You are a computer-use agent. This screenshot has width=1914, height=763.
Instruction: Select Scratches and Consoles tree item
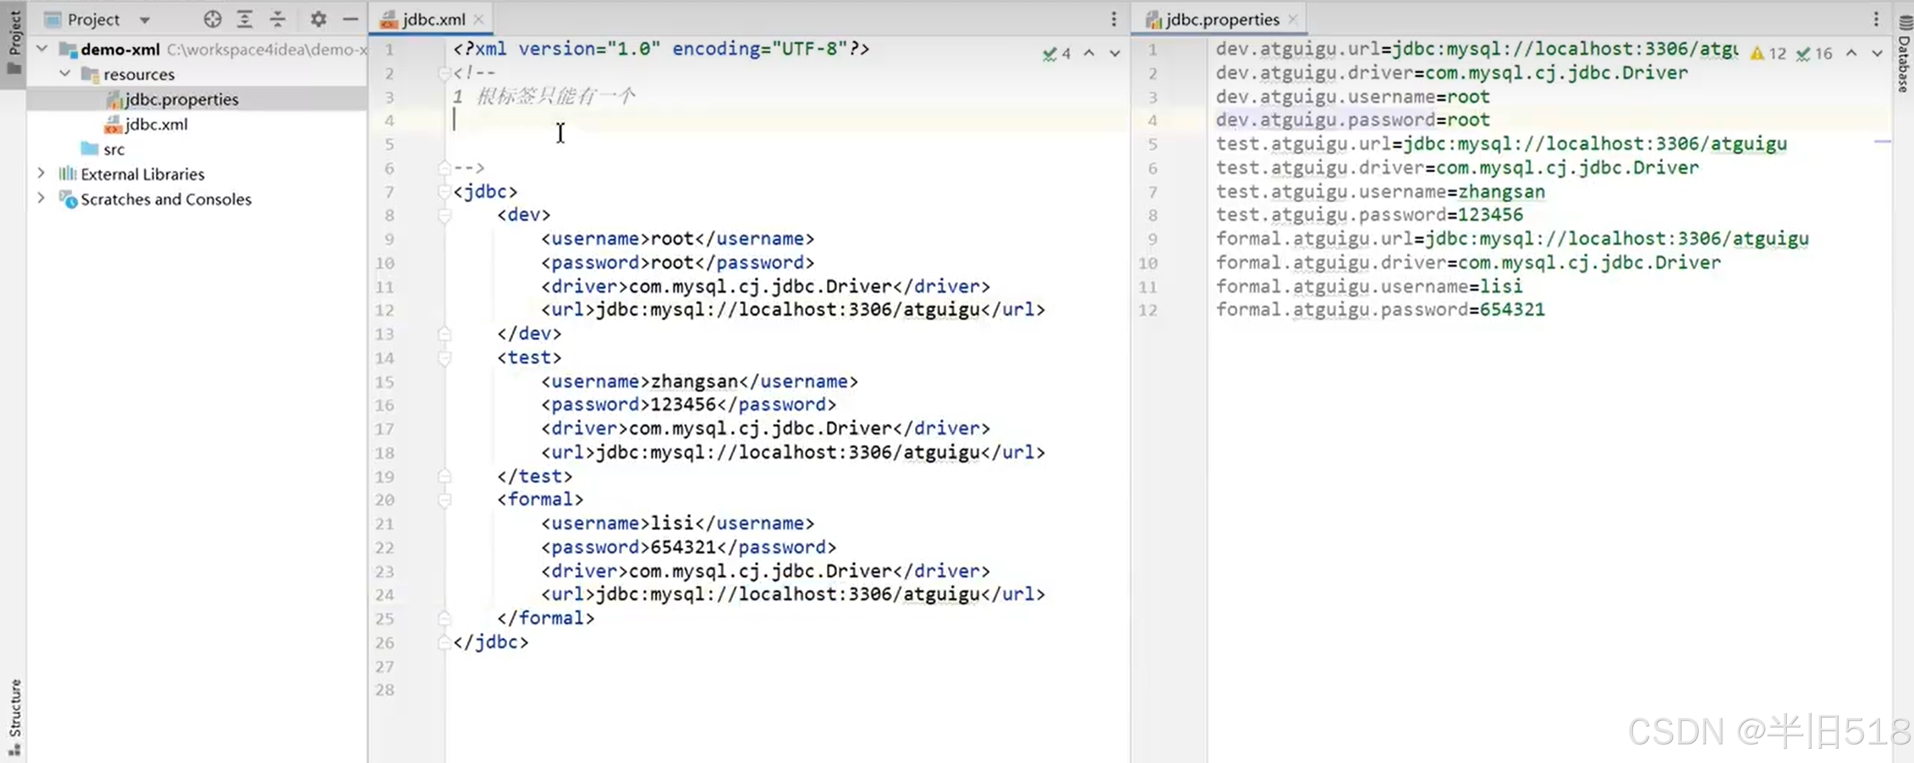[x=166, y=199]
